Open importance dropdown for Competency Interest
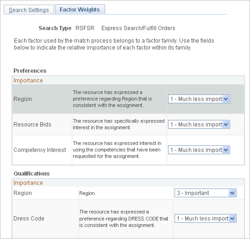Screen dimensions: 250x239 click(x=199, y=150)
